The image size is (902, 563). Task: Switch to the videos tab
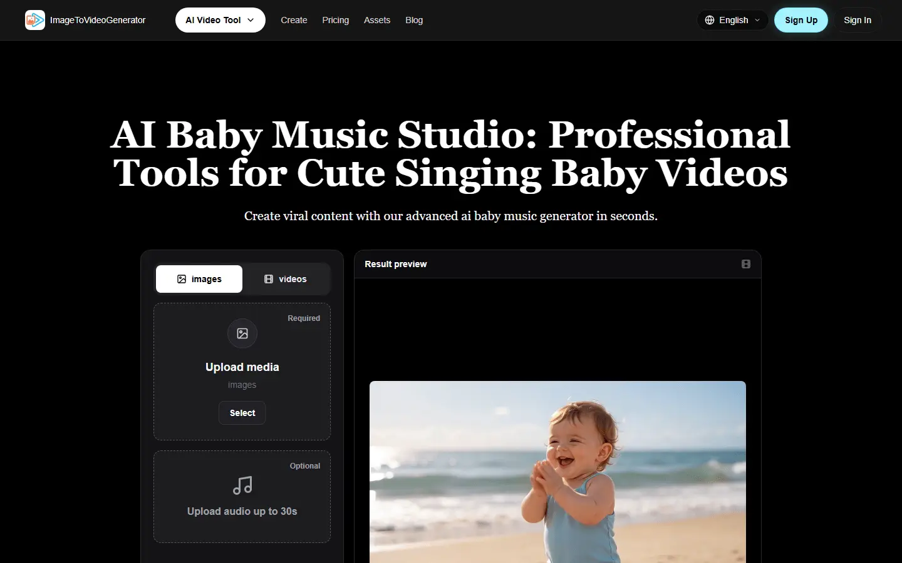click(286, 279)
